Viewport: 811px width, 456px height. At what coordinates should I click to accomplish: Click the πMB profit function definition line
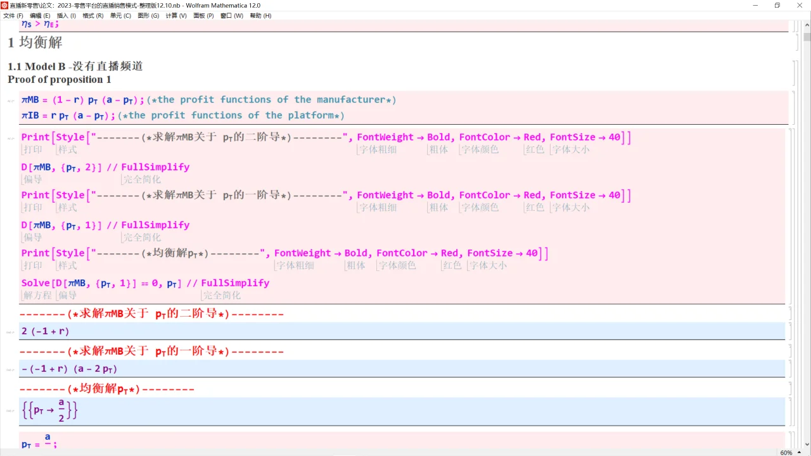click(x=208, y=100)
